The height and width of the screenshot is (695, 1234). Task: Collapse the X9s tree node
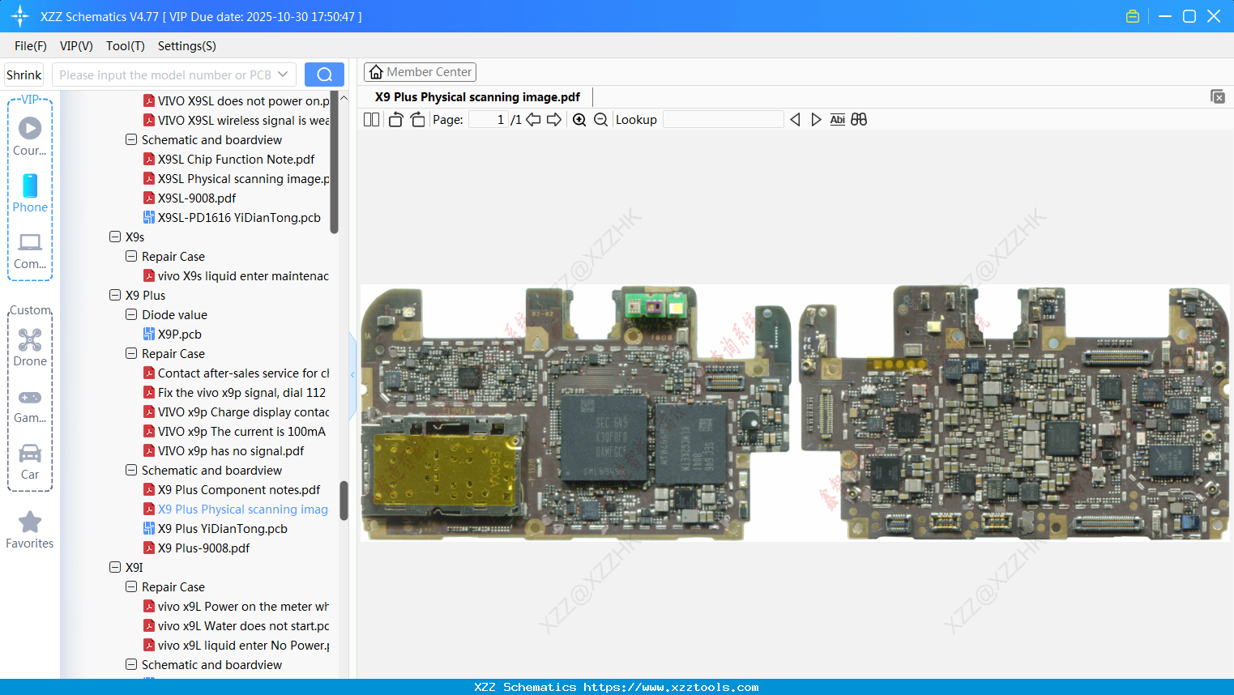click(115, 237)
